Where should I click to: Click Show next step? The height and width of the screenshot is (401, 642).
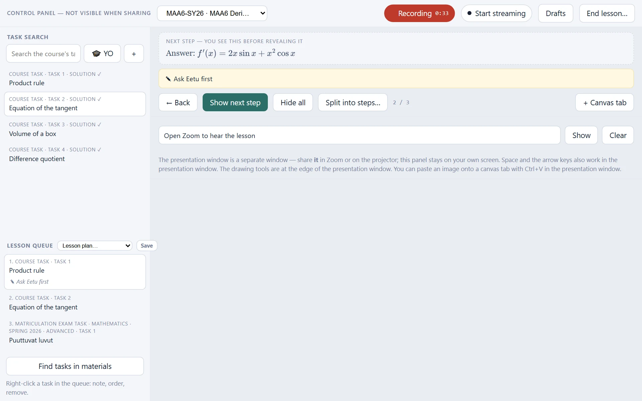point(235,102)
